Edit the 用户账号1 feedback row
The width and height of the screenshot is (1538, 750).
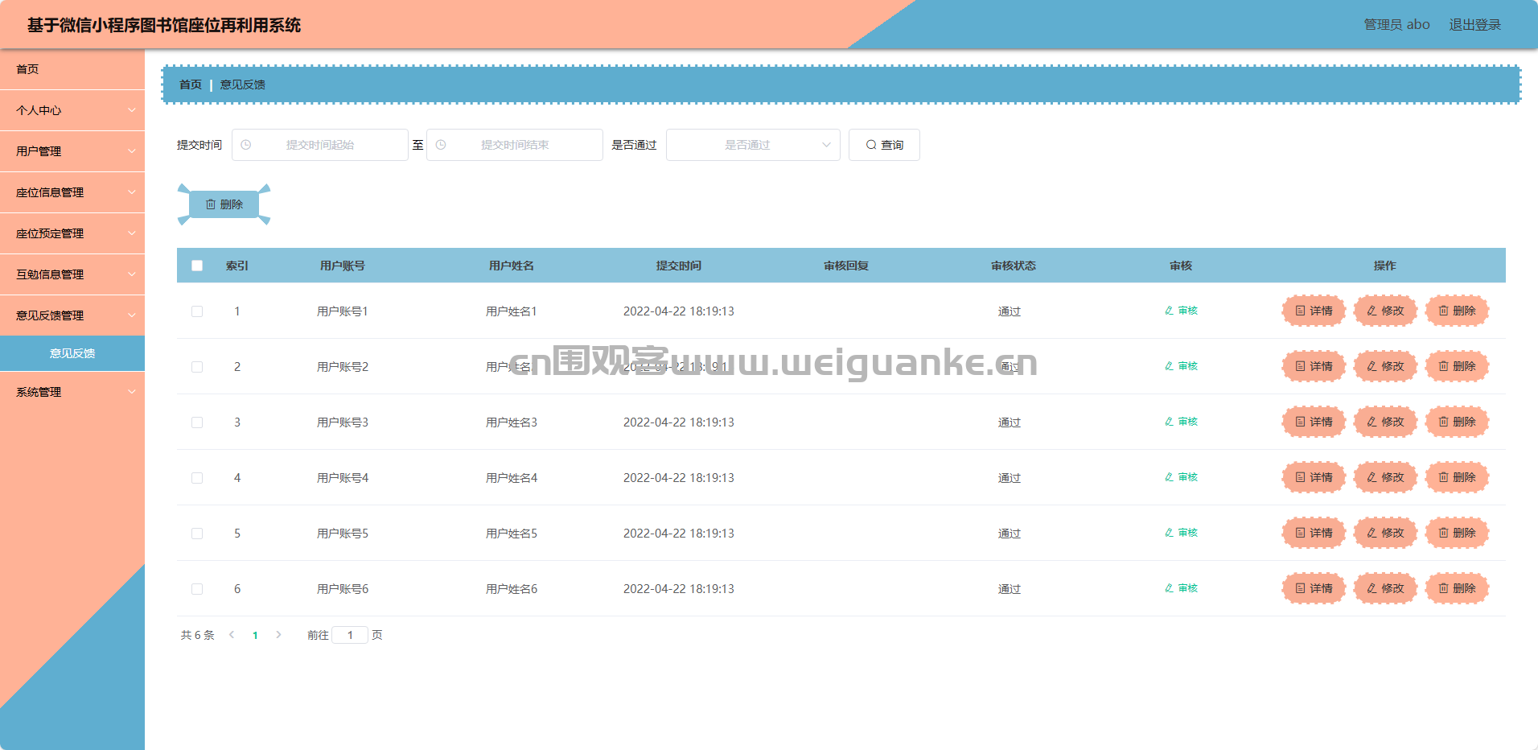[1385, 311]
